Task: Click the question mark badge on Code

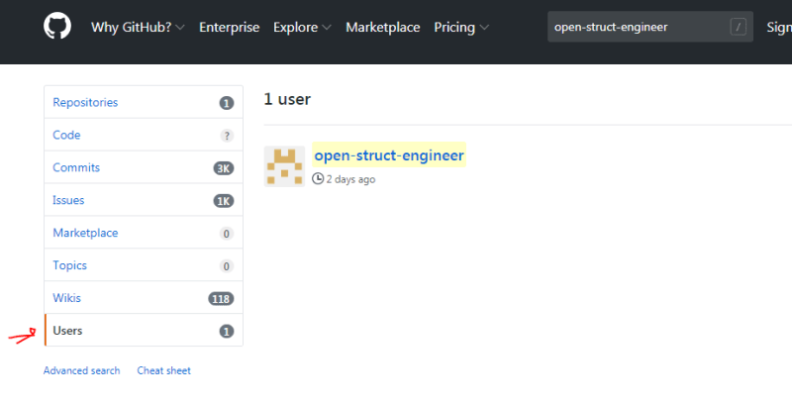Action: pos(227,136)
